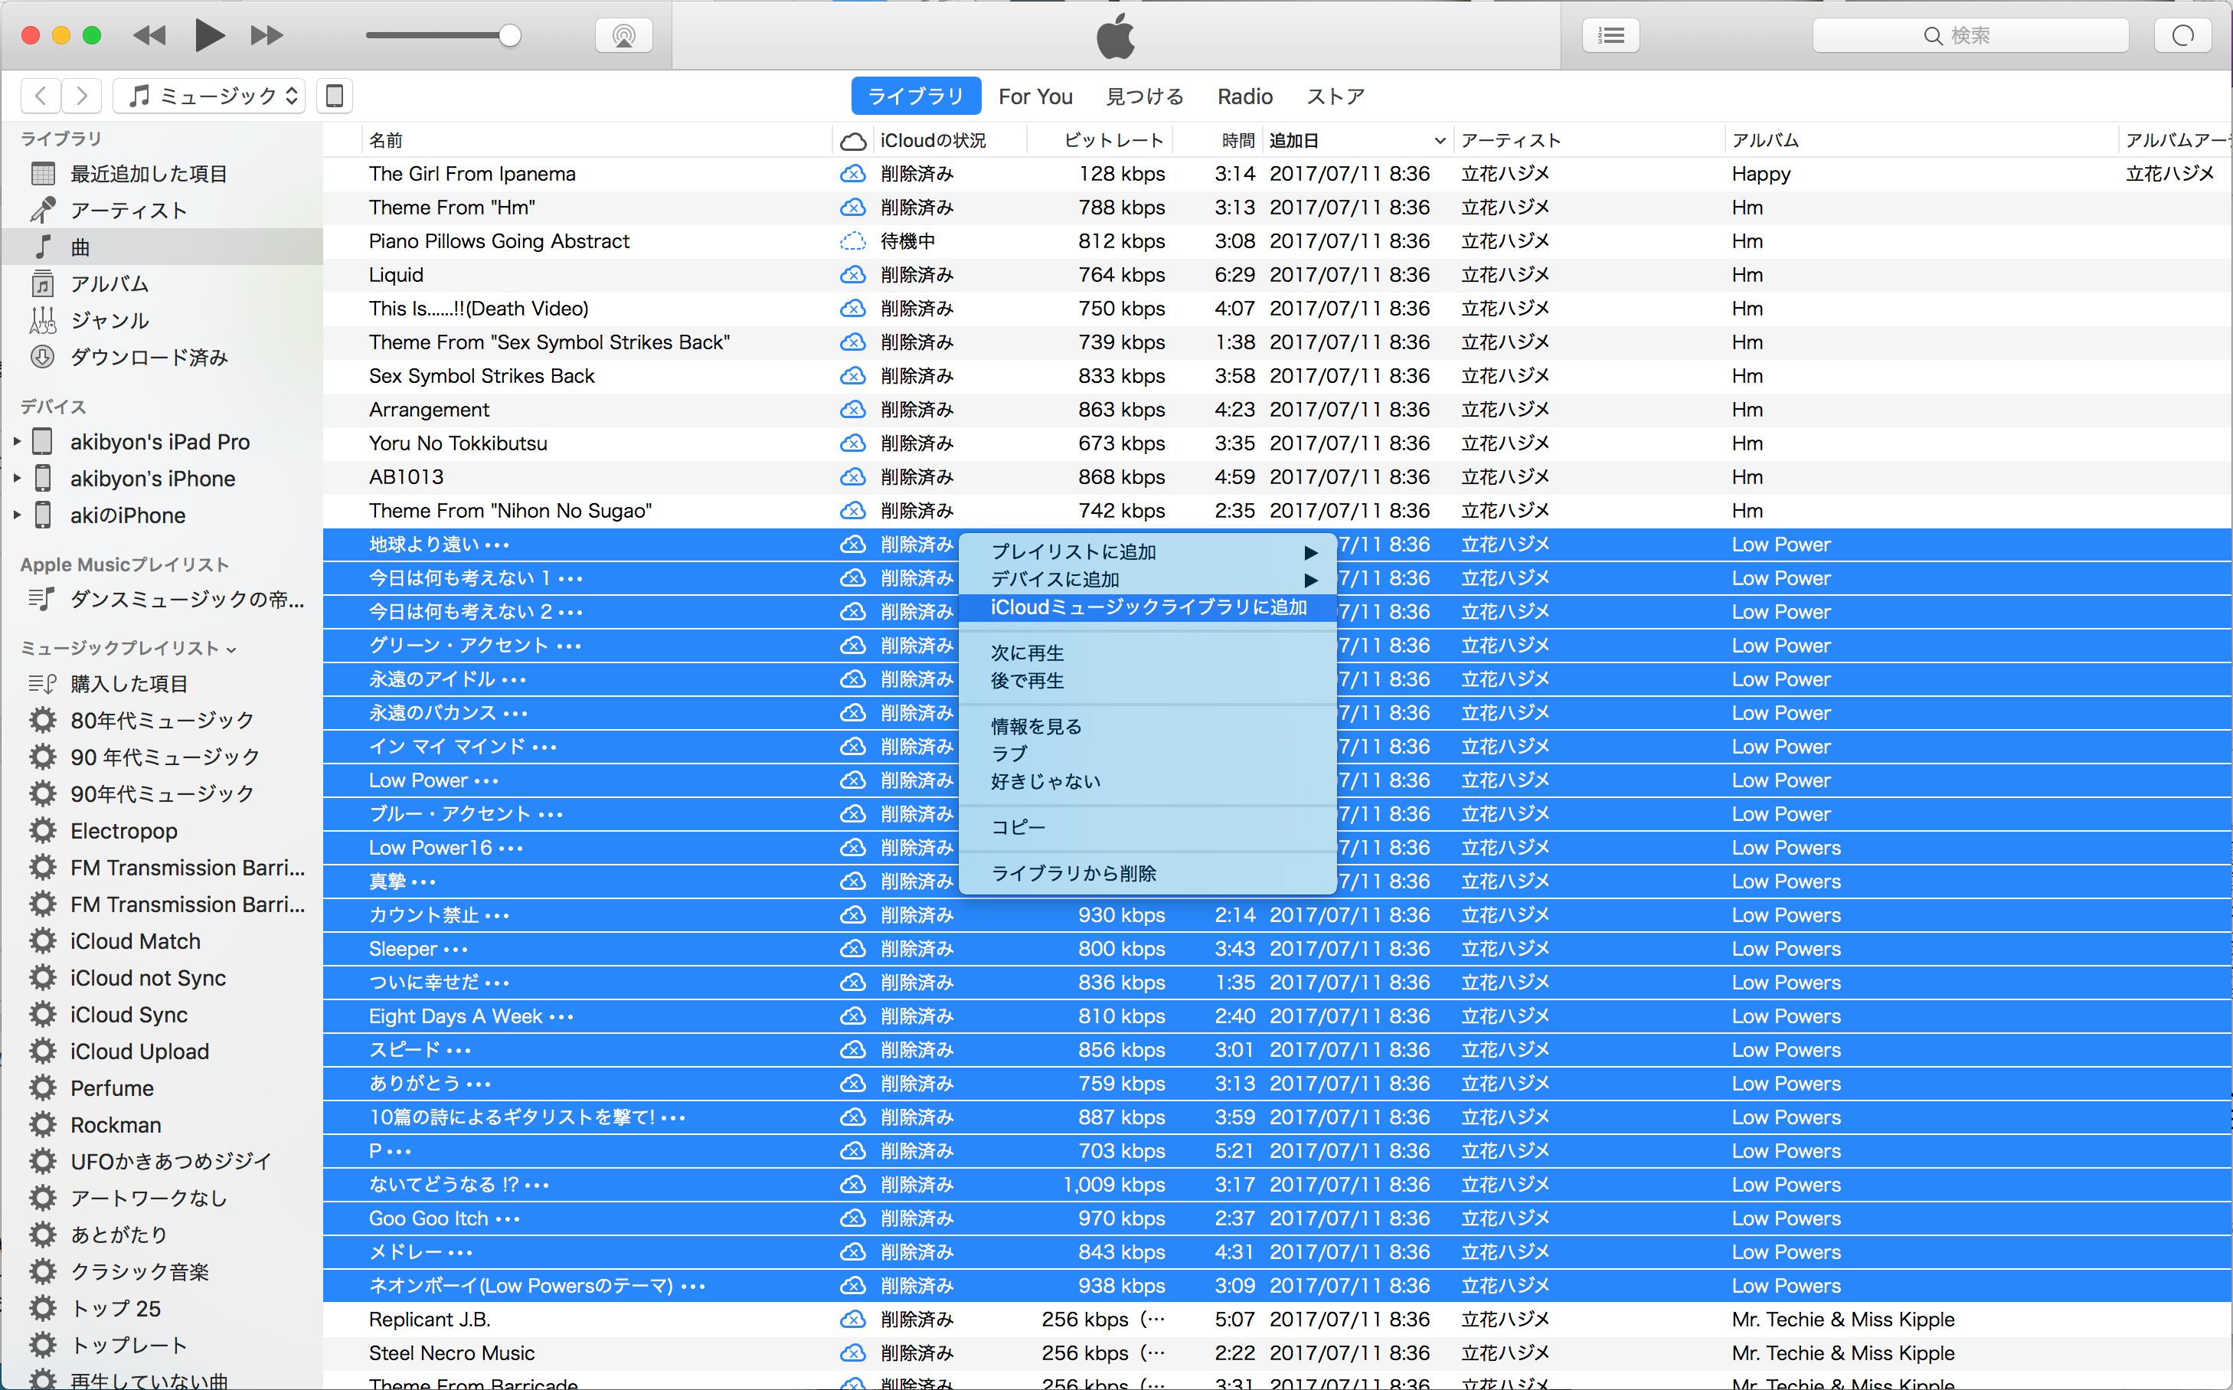Open デバイスに追加 submenu
Image resolution: width=2233 pixels, height=1390 pixels.
click(x=1147, y=579)
